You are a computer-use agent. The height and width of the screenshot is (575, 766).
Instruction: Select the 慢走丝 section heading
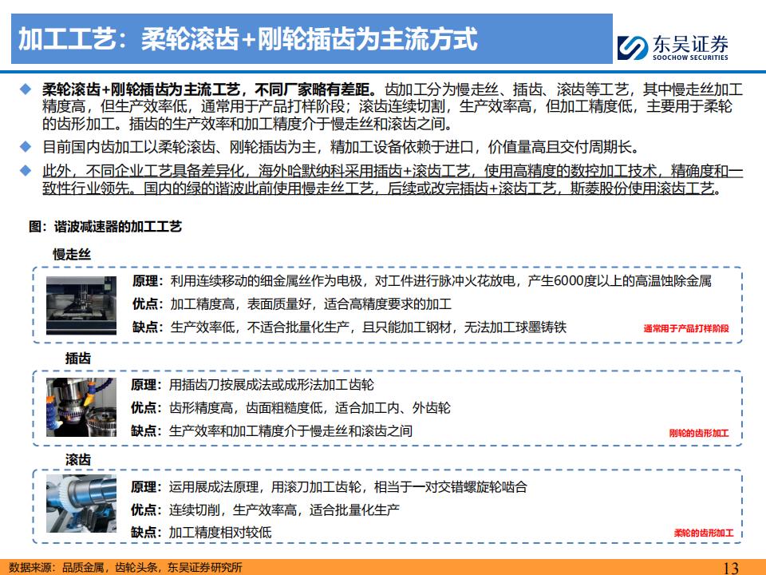click(72, 254)
